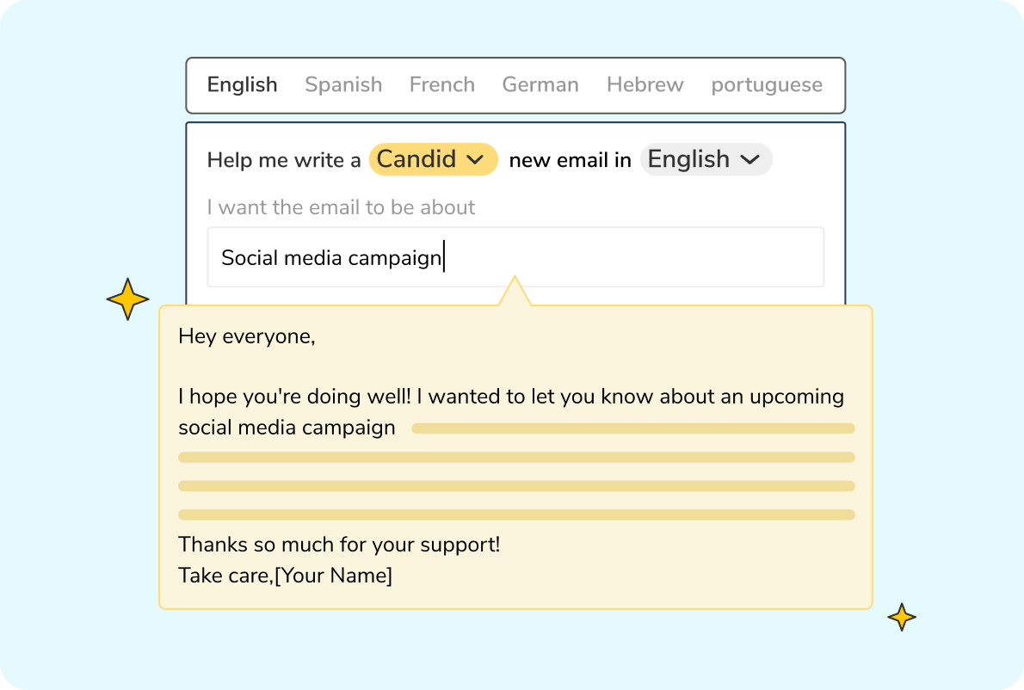Viewport: 1024px width, 690px height.
Task: Expand the English email language dropdown
Action: [706, 159]
